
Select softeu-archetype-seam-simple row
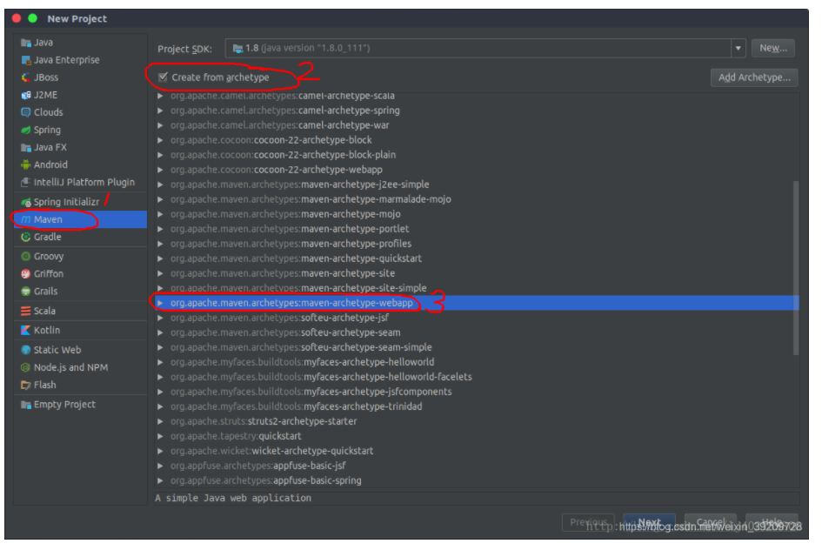tap(477, 348)
